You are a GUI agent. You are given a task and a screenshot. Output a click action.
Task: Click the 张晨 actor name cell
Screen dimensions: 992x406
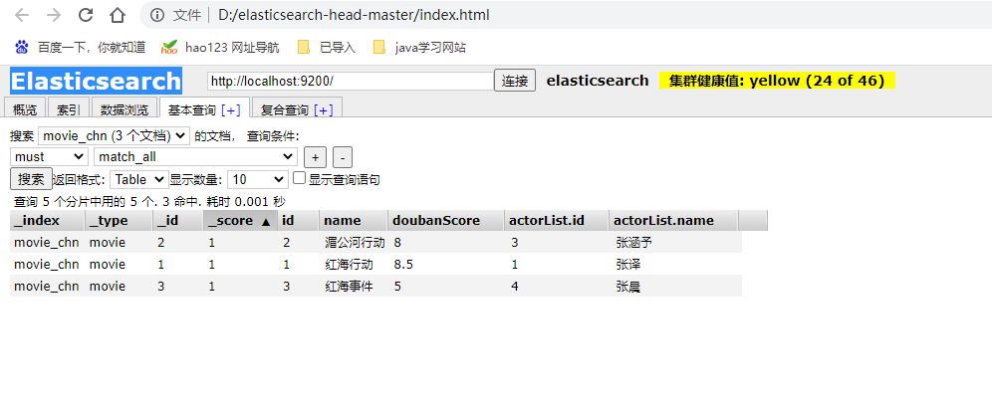(627, 287)
